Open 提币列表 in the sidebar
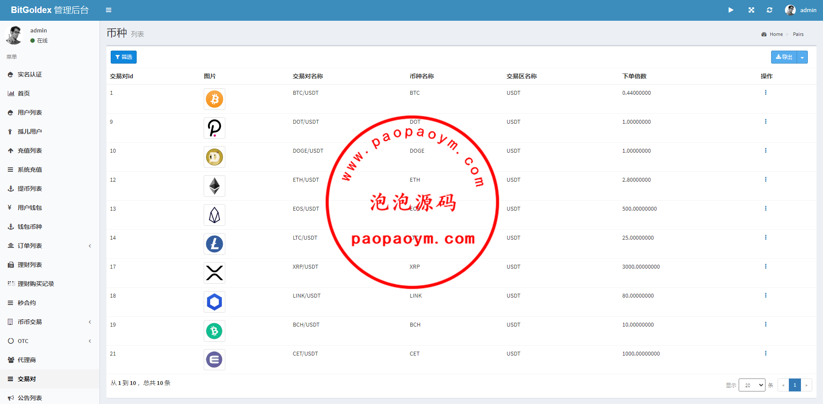Viewport: 823px width, 404px height. tap(30, 189)
